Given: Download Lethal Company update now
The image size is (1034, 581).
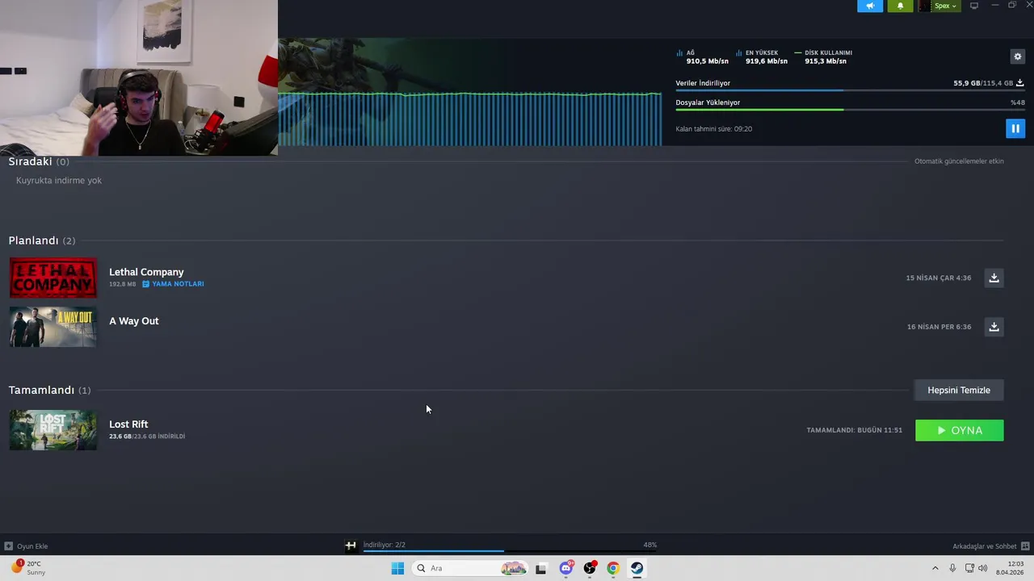Looking at the screenshot, I should pyautogui.click(x=994, y=278).
